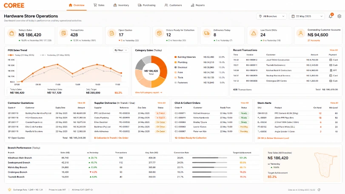345x194 pixels.
Task: Click On Order status for PO-000562
Action: [x=161, y=131]
